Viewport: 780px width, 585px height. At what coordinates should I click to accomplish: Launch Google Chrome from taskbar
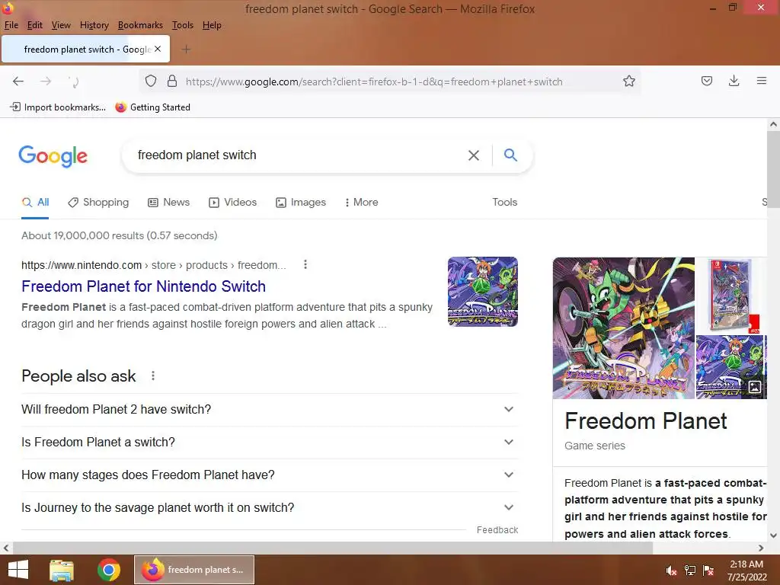pyautogui.click(x=109, y=570)
